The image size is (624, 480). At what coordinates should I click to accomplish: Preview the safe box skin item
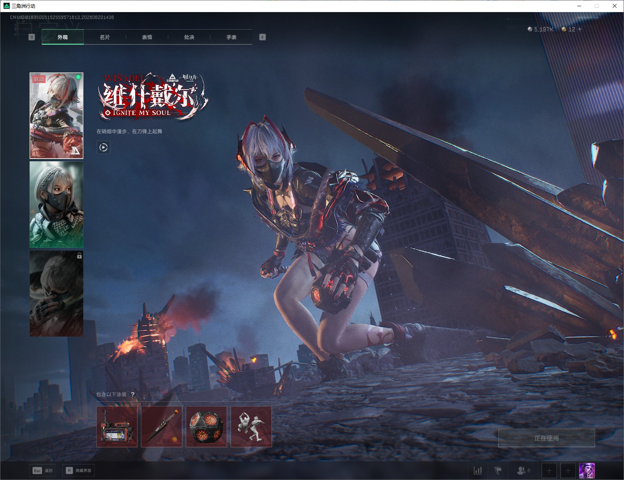117,427
